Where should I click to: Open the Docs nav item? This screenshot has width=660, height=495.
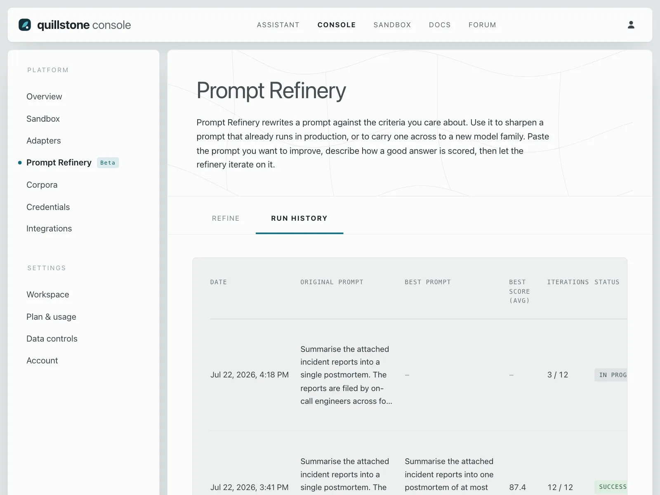(440, 25)
